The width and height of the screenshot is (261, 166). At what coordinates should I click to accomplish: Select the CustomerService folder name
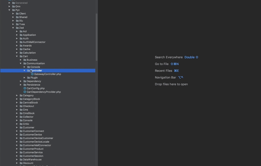pyautogui.click(x=33, y=152)
